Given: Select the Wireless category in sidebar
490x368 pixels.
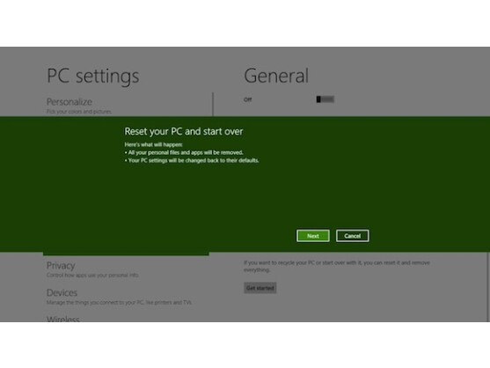Looking at the screenshot, I should pos(63,319).
